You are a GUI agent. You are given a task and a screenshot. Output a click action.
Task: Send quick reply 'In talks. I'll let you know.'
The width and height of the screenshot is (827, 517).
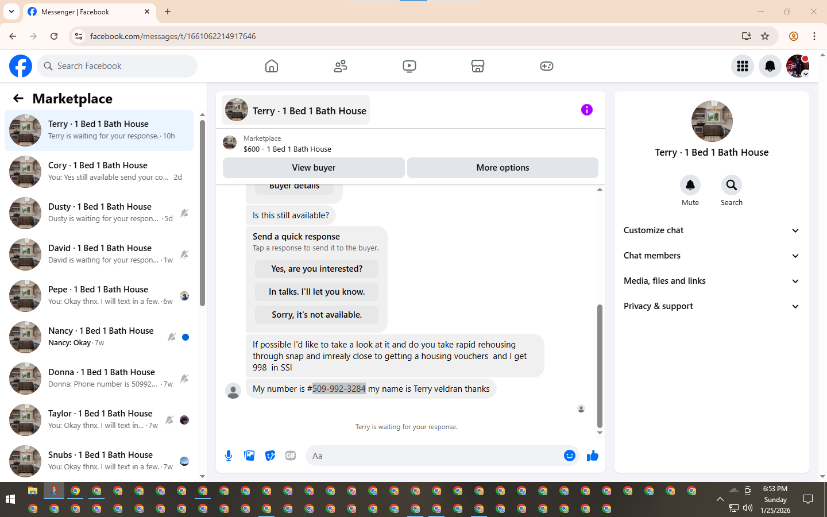[316, 292]
